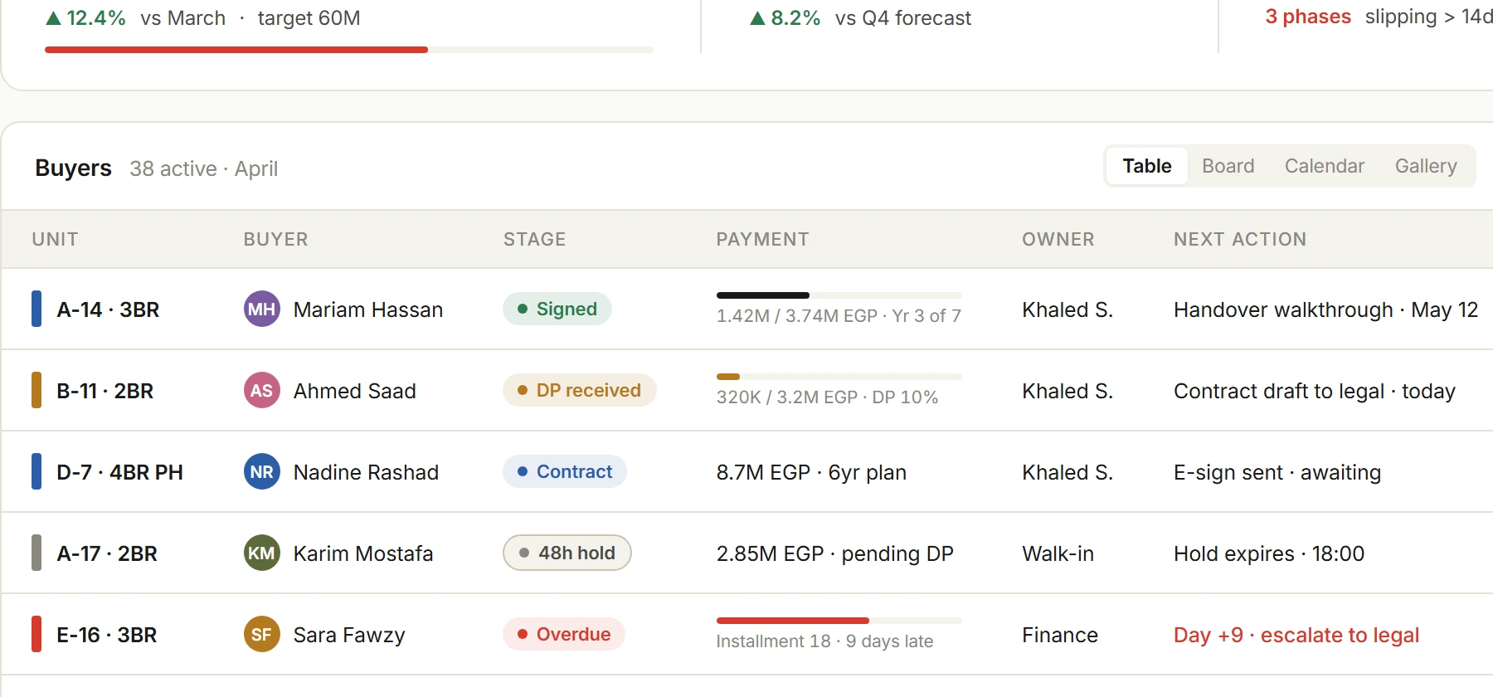Image resolution: width=1493 pixels, height=697 pixels.
Task: Click the DP received stage badge
Action: tap(580, 390)
